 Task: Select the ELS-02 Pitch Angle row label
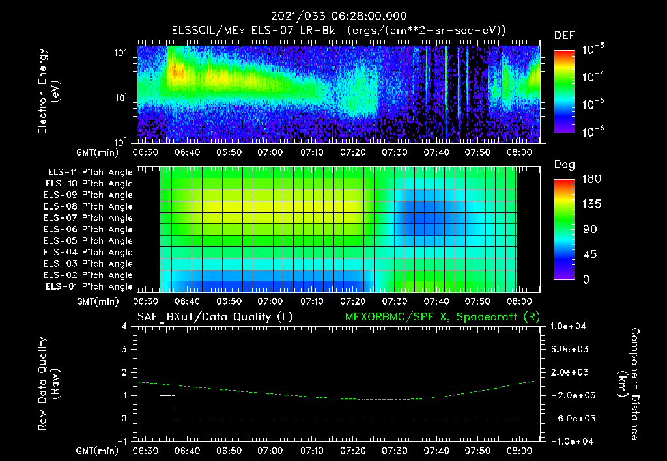click(89, 275)
